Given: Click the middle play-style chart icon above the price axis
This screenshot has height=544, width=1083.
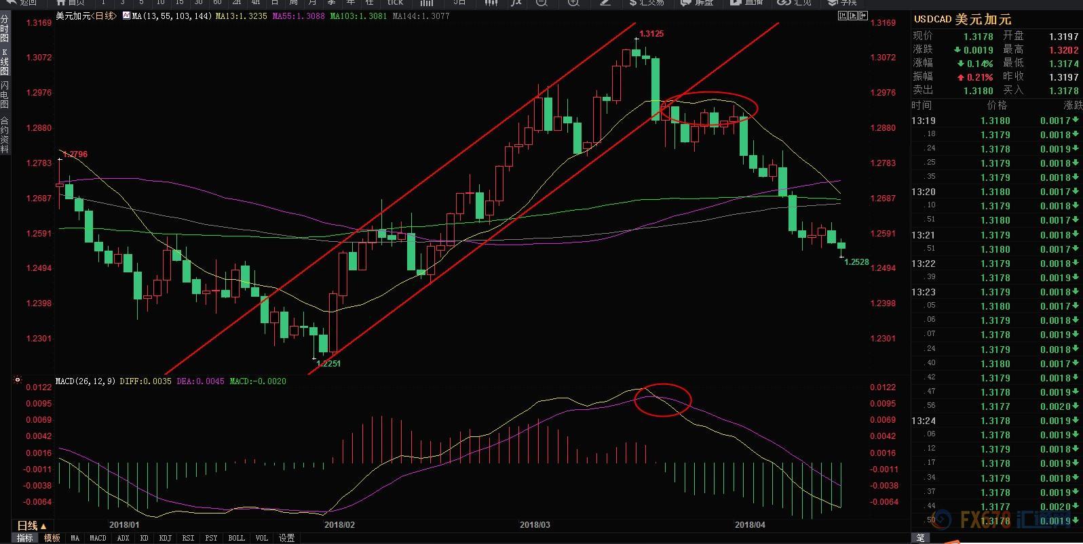Looking at the screenshot, I should (x=852, y=15).
